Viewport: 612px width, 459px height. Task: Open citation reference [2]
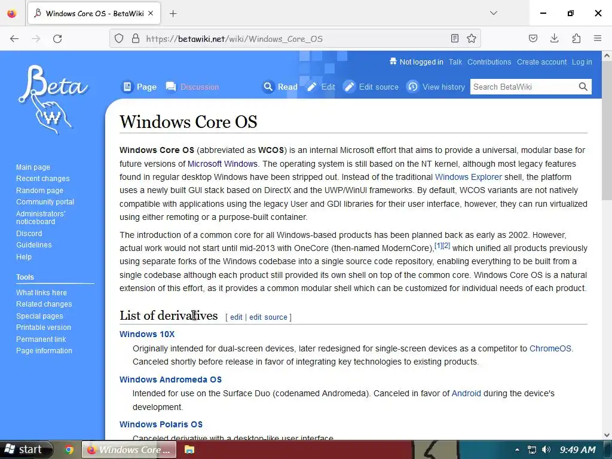pos(446,246)
